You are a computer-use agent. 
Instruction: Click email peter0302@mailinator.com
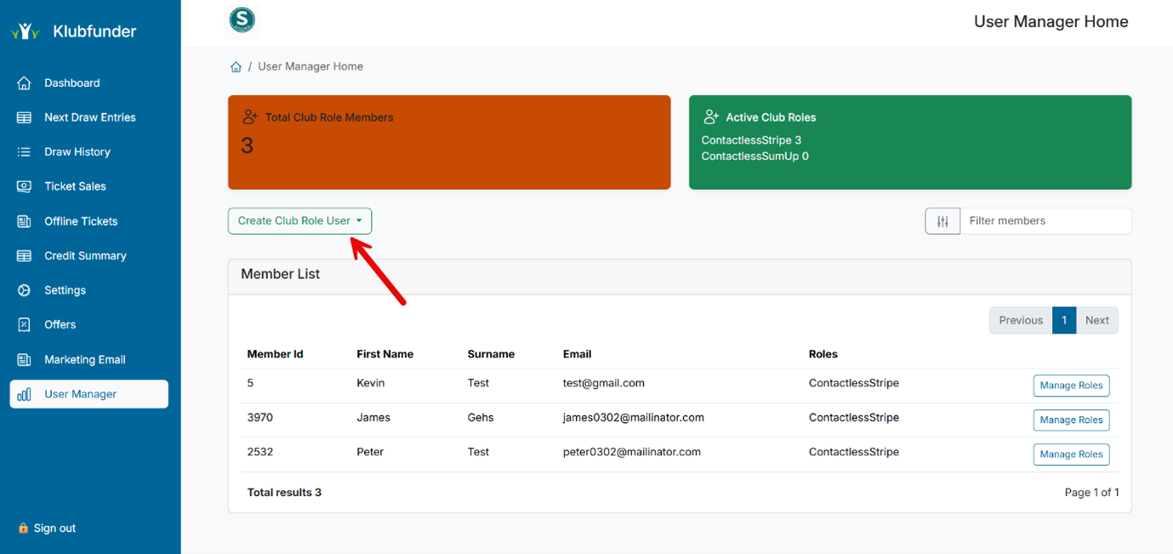tap(632, 452)
